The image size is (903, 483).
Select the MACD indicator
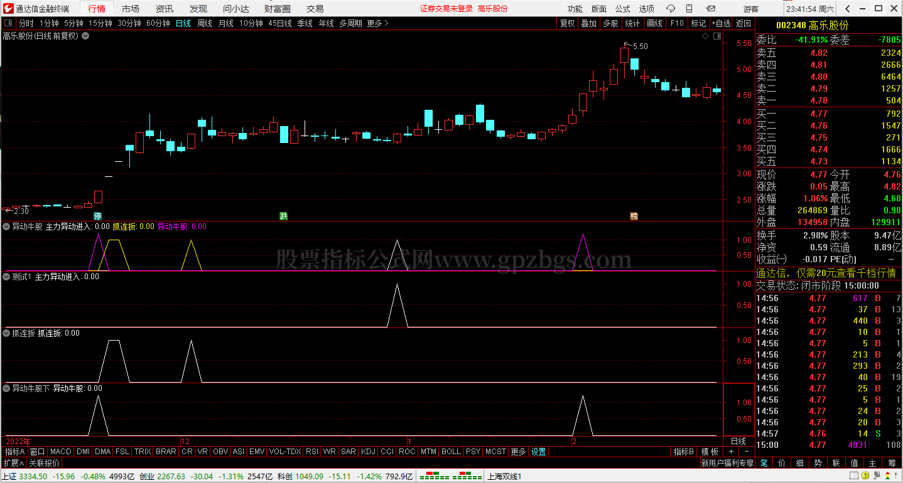[x=61, y=452]
